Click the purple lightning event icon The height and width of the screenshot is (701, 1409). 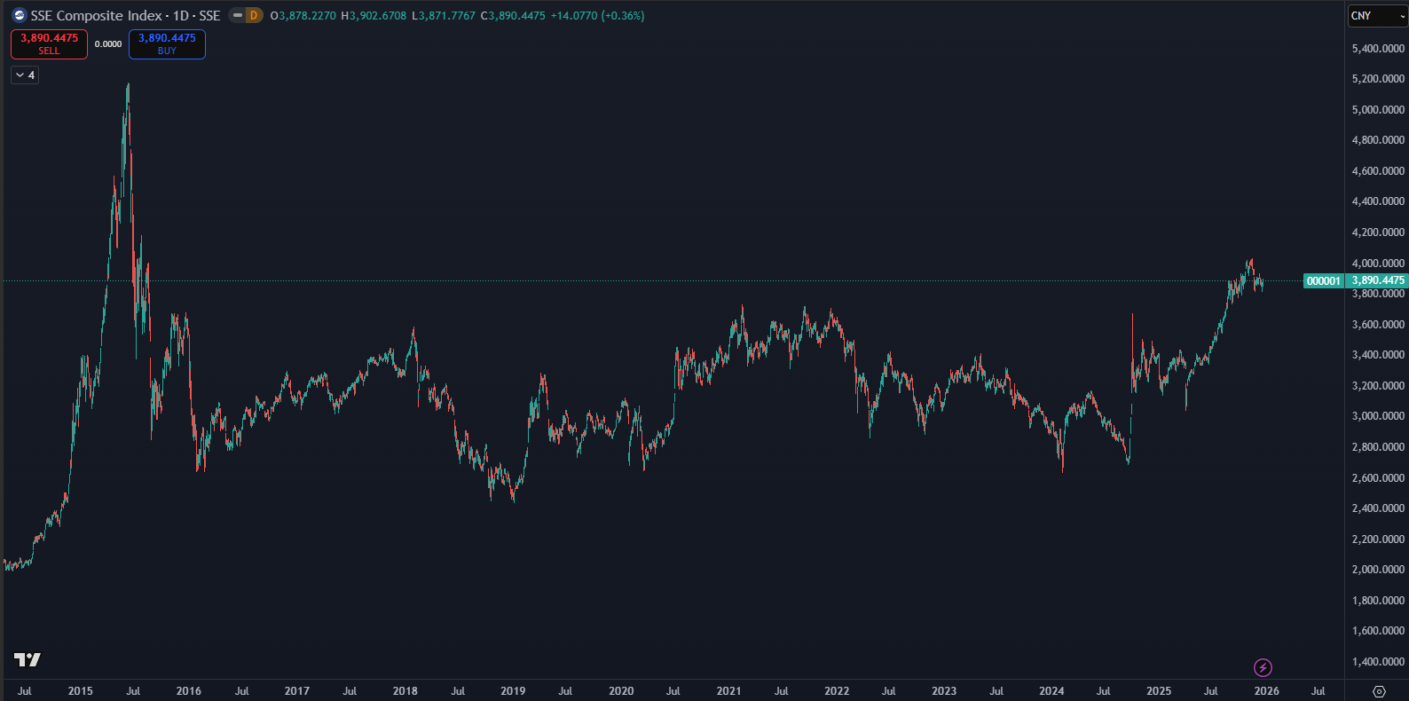point(1263,667)
